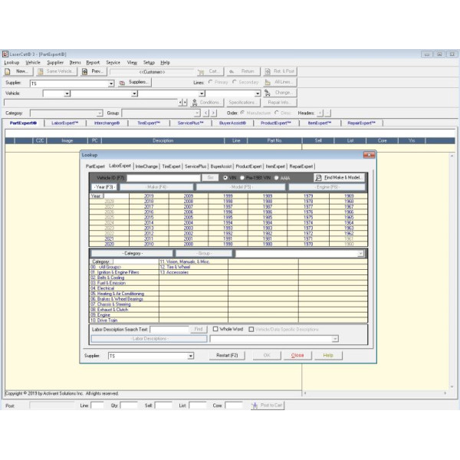Switch to the TireExpert tab in Lookup

[x=171, y=166]
